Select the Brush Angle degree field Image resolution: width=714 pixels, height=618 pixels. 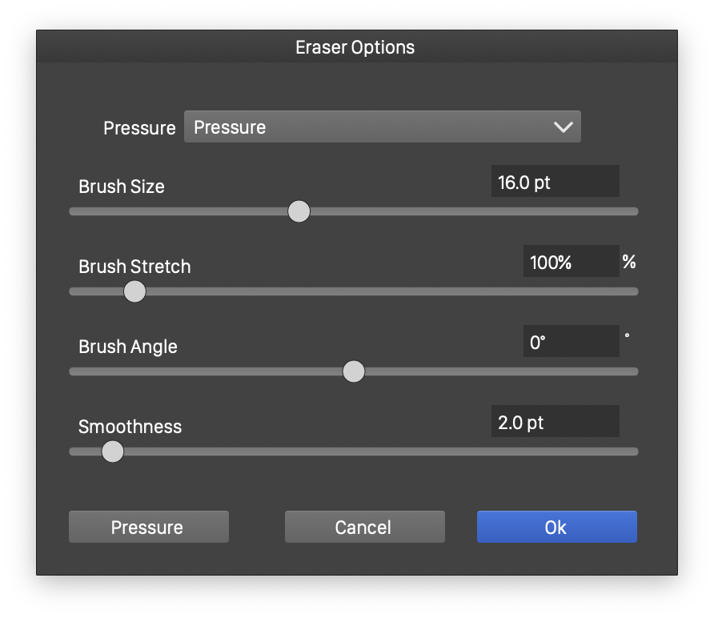click(x=571, y=342)
